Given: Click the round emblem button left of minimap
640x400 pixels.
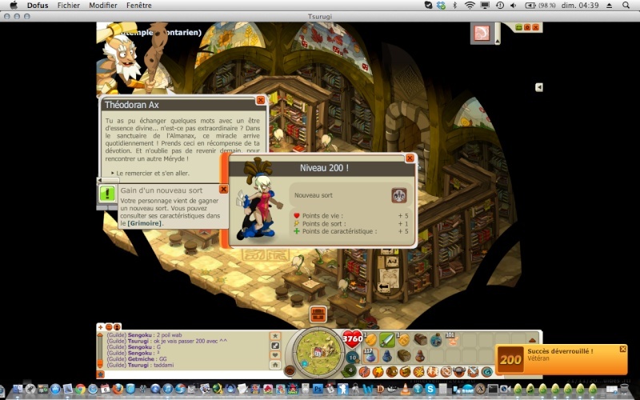Looking at the screenshot, I should point(290,370).
